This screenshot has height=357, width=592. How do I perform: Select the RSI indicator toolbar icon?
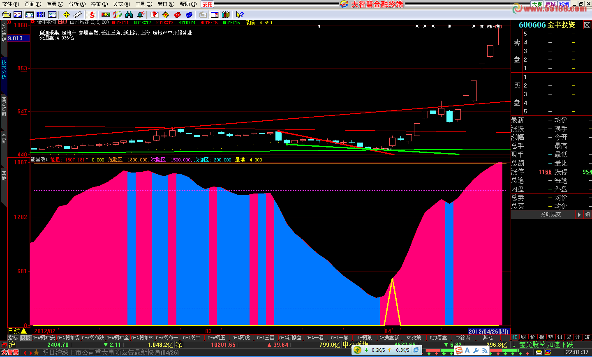[41, 15]
